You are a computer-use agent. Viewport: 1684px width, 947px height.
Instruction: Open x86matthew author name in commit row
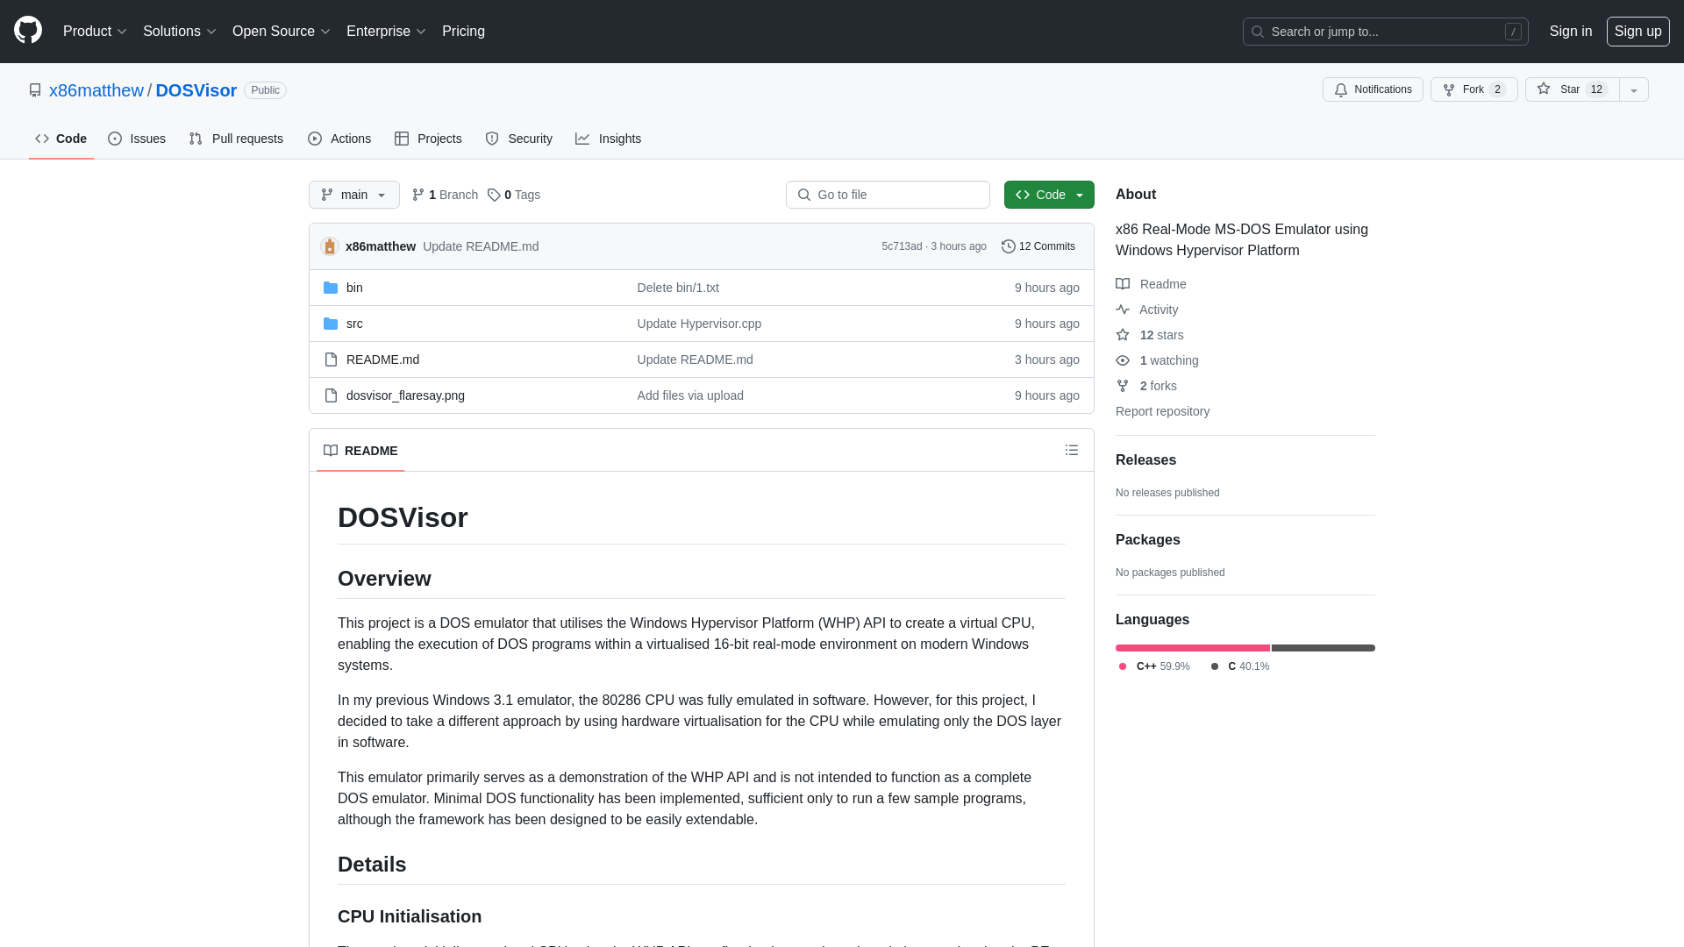pyautogui.click(x=381, y=246)
